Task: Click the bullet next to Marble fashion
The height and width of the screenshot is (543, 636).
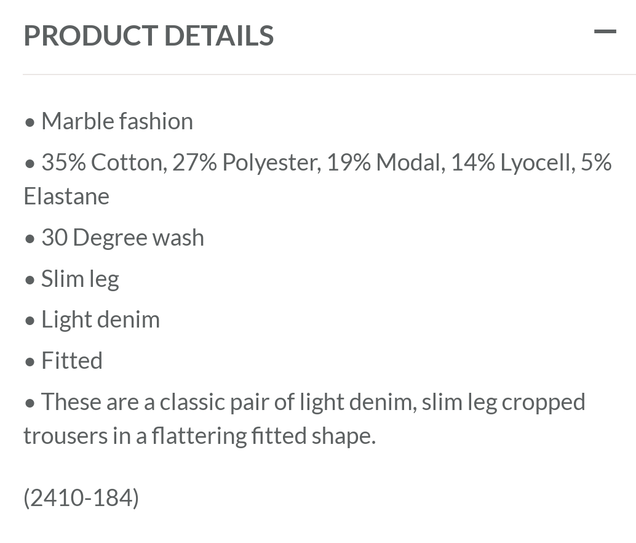Action: 30,121
